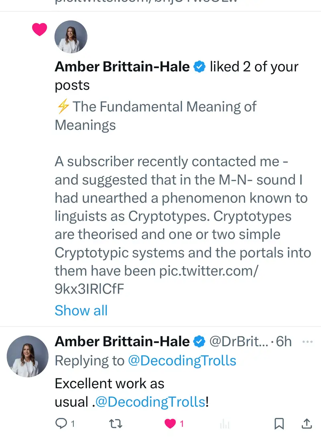Bookmark the 'Excellent work as usual' reply
The height and width of the screenshot is (440, 321).
[279, 423]
